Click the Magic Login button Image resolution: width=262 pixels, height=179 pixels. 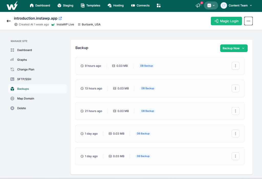click(226, 21)
